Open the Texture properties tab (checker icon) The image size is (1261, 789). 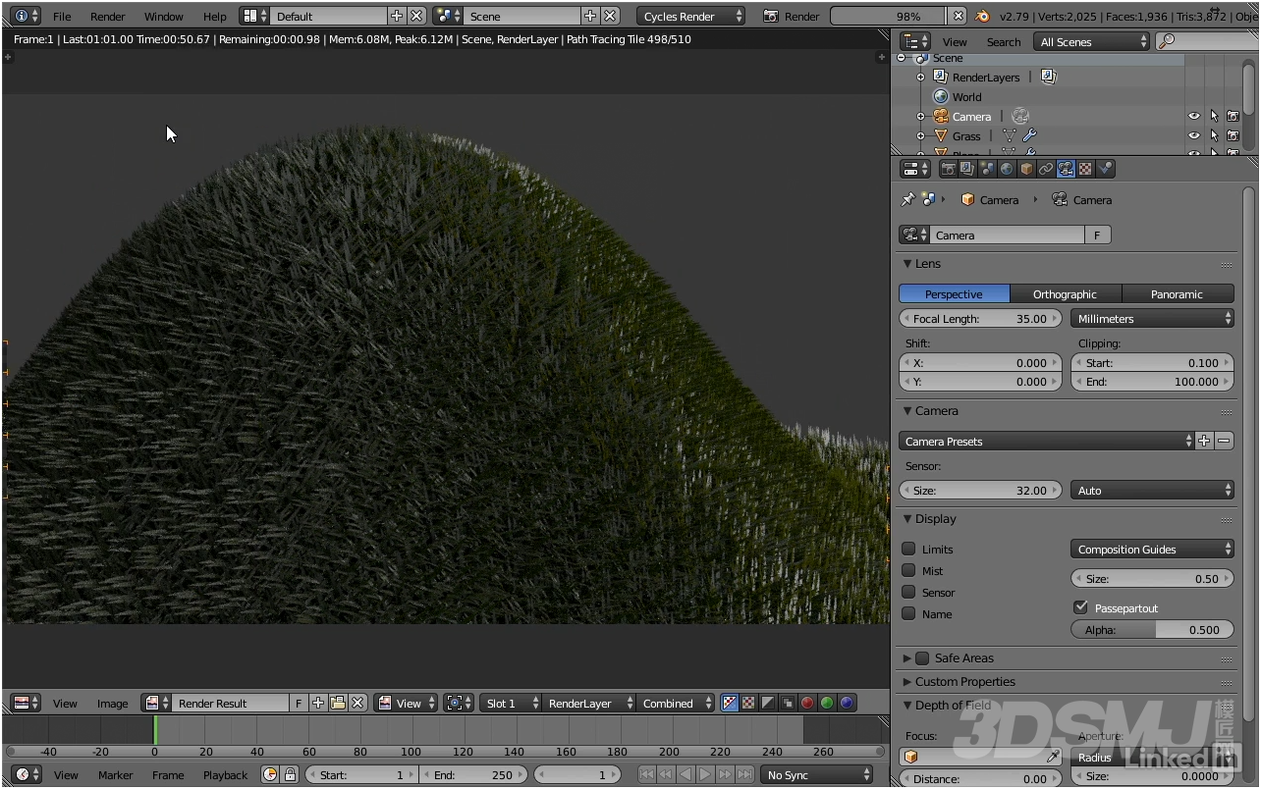click(x=1085, y=169)
